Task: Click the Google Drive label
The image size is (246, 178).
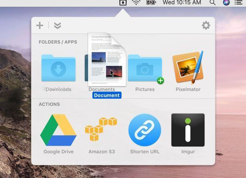Action: [58, 152]
